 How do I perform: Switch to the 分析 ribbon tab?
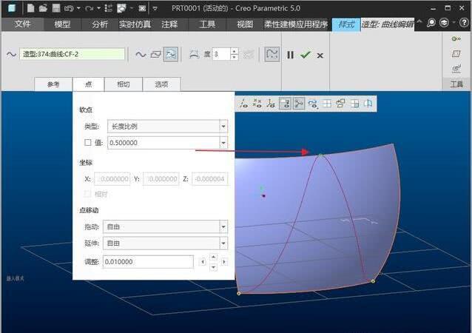[x=100, y=24]
